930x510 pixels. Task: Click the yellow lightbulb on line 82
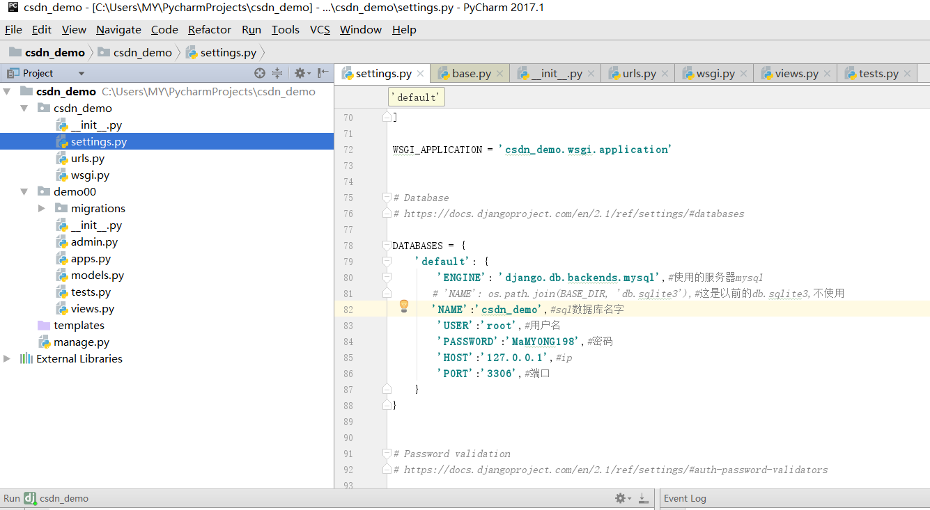pyautogui.click(x=403, y=306)
